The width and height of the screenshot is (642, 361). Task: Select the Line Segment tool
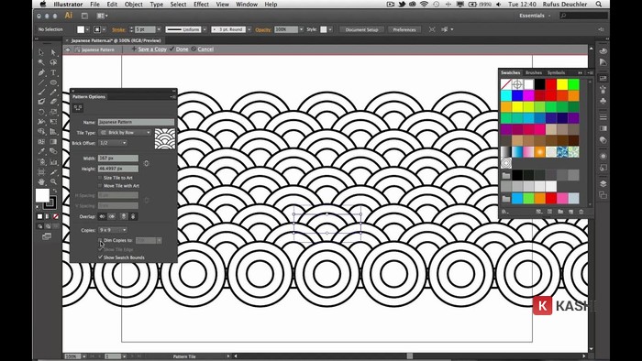click(x=41, y=82)
